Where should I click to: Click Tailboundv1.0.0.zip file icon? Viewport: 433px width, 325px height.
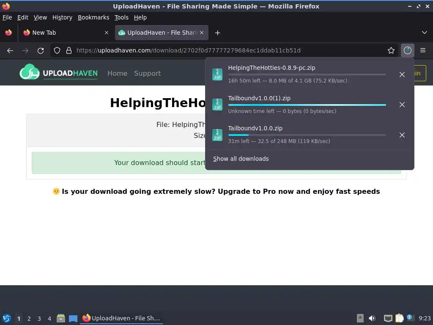[217, 135]
